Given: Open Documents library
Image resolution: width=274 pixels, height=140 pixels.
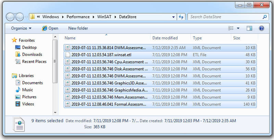Looking at the screenshot, I should 32,83.
